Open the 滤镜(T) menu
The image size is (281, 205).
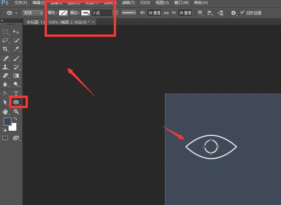coord(128,3)
